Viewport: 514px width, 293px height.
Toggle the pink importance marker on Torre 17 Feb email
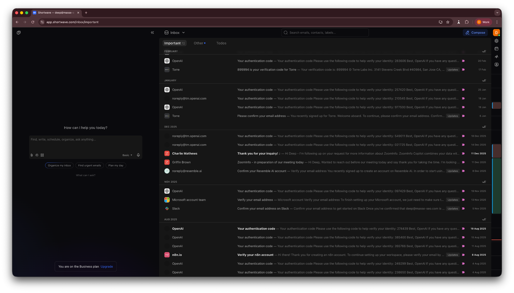(463, 70)
